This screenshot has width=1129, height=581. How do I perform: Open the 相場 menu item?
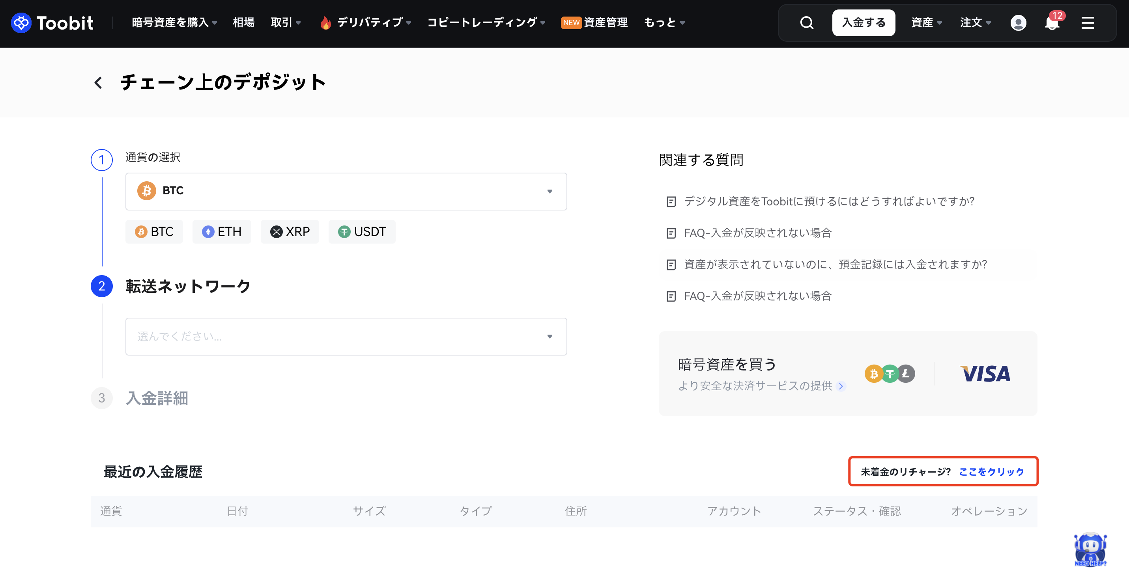pyautogui.click(x=243, y=23)
